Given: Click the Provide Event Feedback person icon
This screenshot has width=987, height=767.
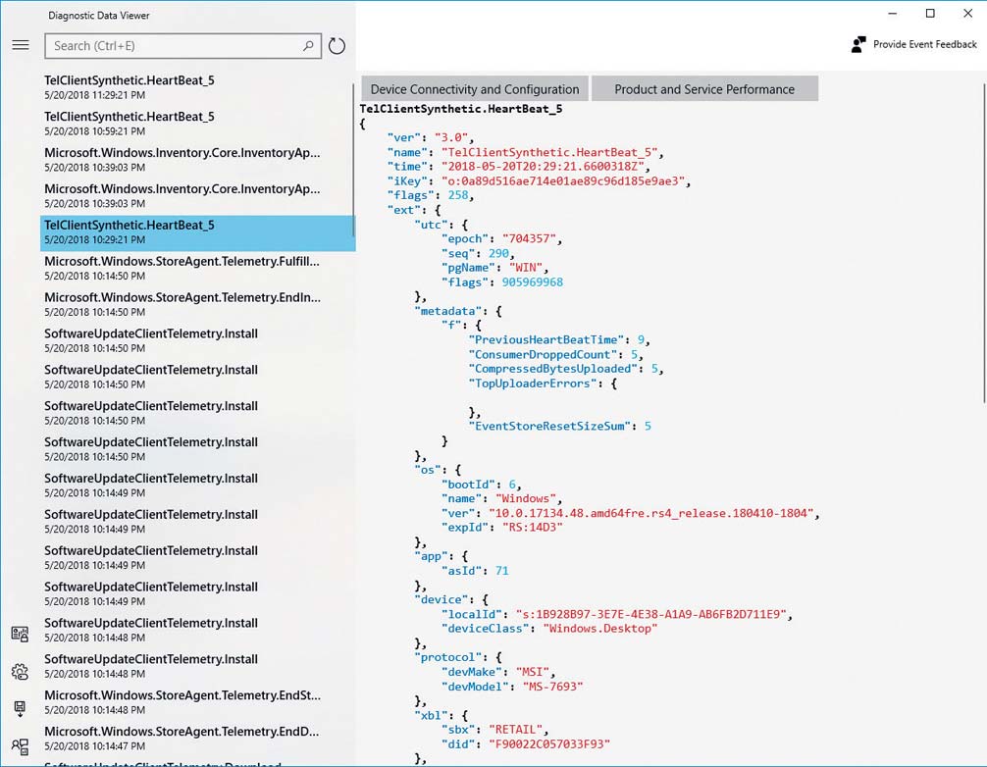Looking at the screenshot, I should click(x=857, y=45).
